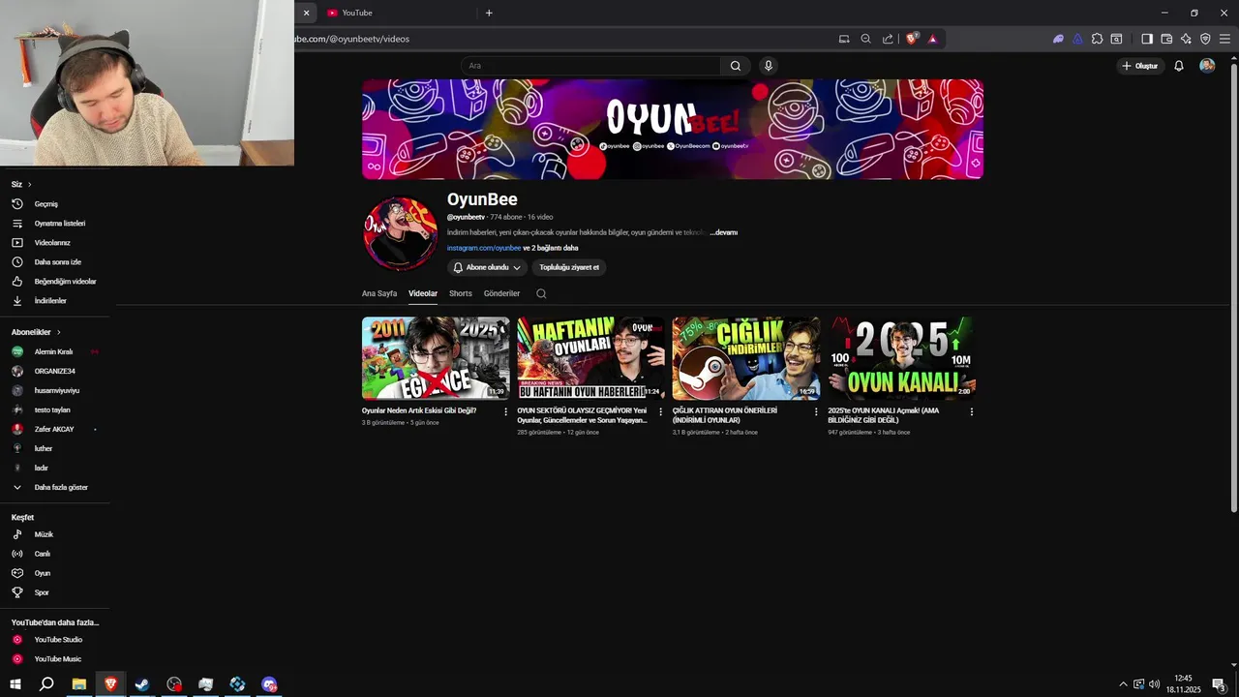Click the YouTube 'Ara' search field
Screen dimensions: 1239x697
point(590,66)
